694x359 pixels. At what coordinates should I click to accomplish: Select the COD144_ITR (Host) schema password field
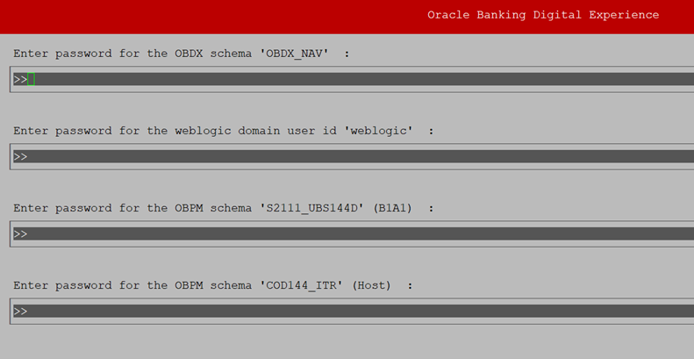(x=354, y=311)
